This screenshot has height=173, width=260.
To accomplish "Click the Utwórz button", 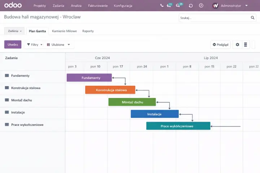I will point(13,45).
